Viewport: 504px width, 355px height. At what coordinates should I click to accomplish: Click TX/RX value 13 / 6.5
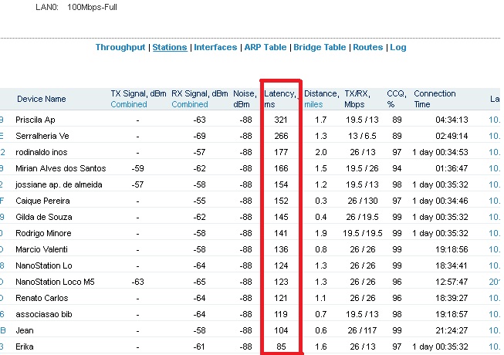(362, 136)
